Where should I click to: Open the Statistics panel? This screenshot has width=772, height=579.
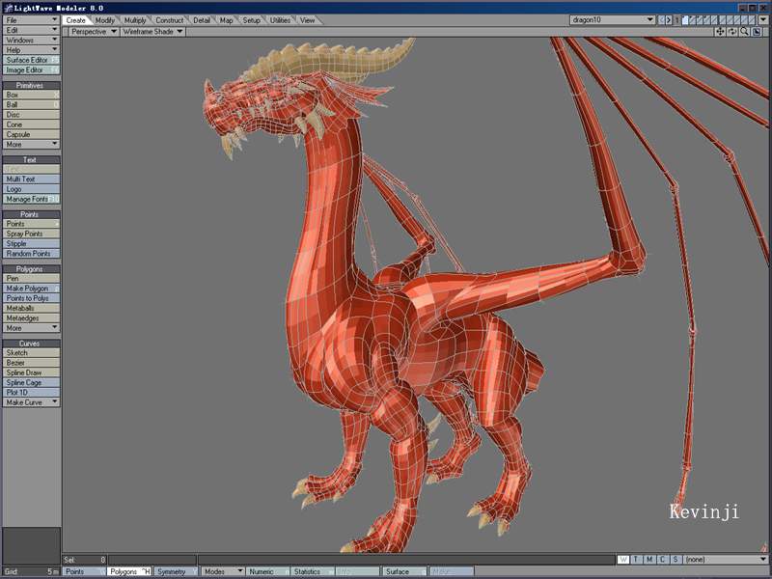[312, 571]
